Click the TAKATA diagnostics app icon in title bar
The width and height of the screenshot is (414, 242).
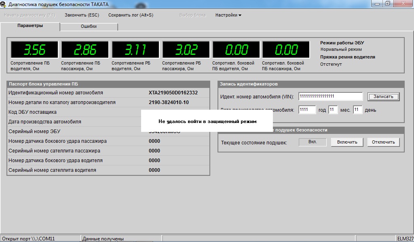3,4
